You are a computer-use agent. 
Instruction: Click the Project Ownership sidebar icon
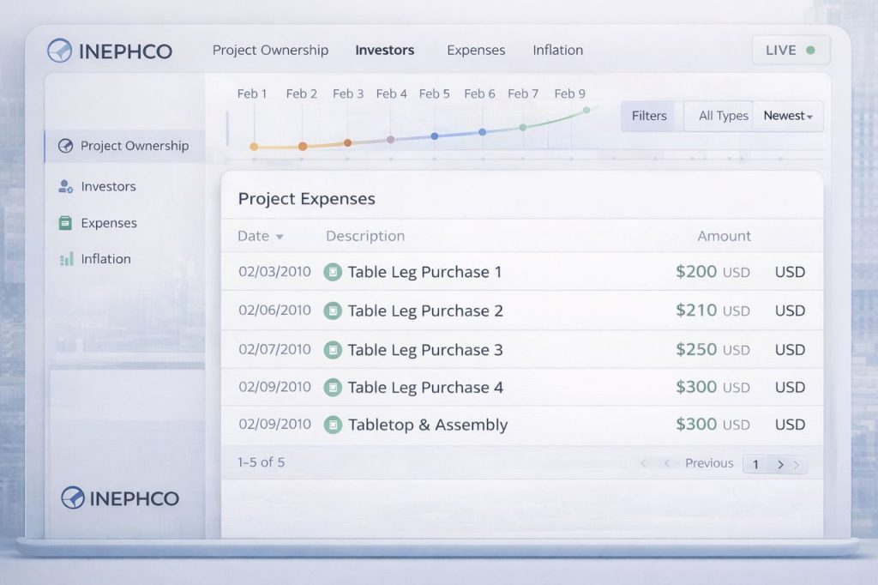[65, 146]
